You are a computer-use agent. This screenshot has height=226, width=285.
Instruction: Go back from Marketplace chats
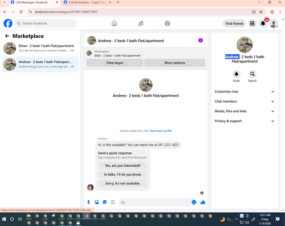(7, 36)
